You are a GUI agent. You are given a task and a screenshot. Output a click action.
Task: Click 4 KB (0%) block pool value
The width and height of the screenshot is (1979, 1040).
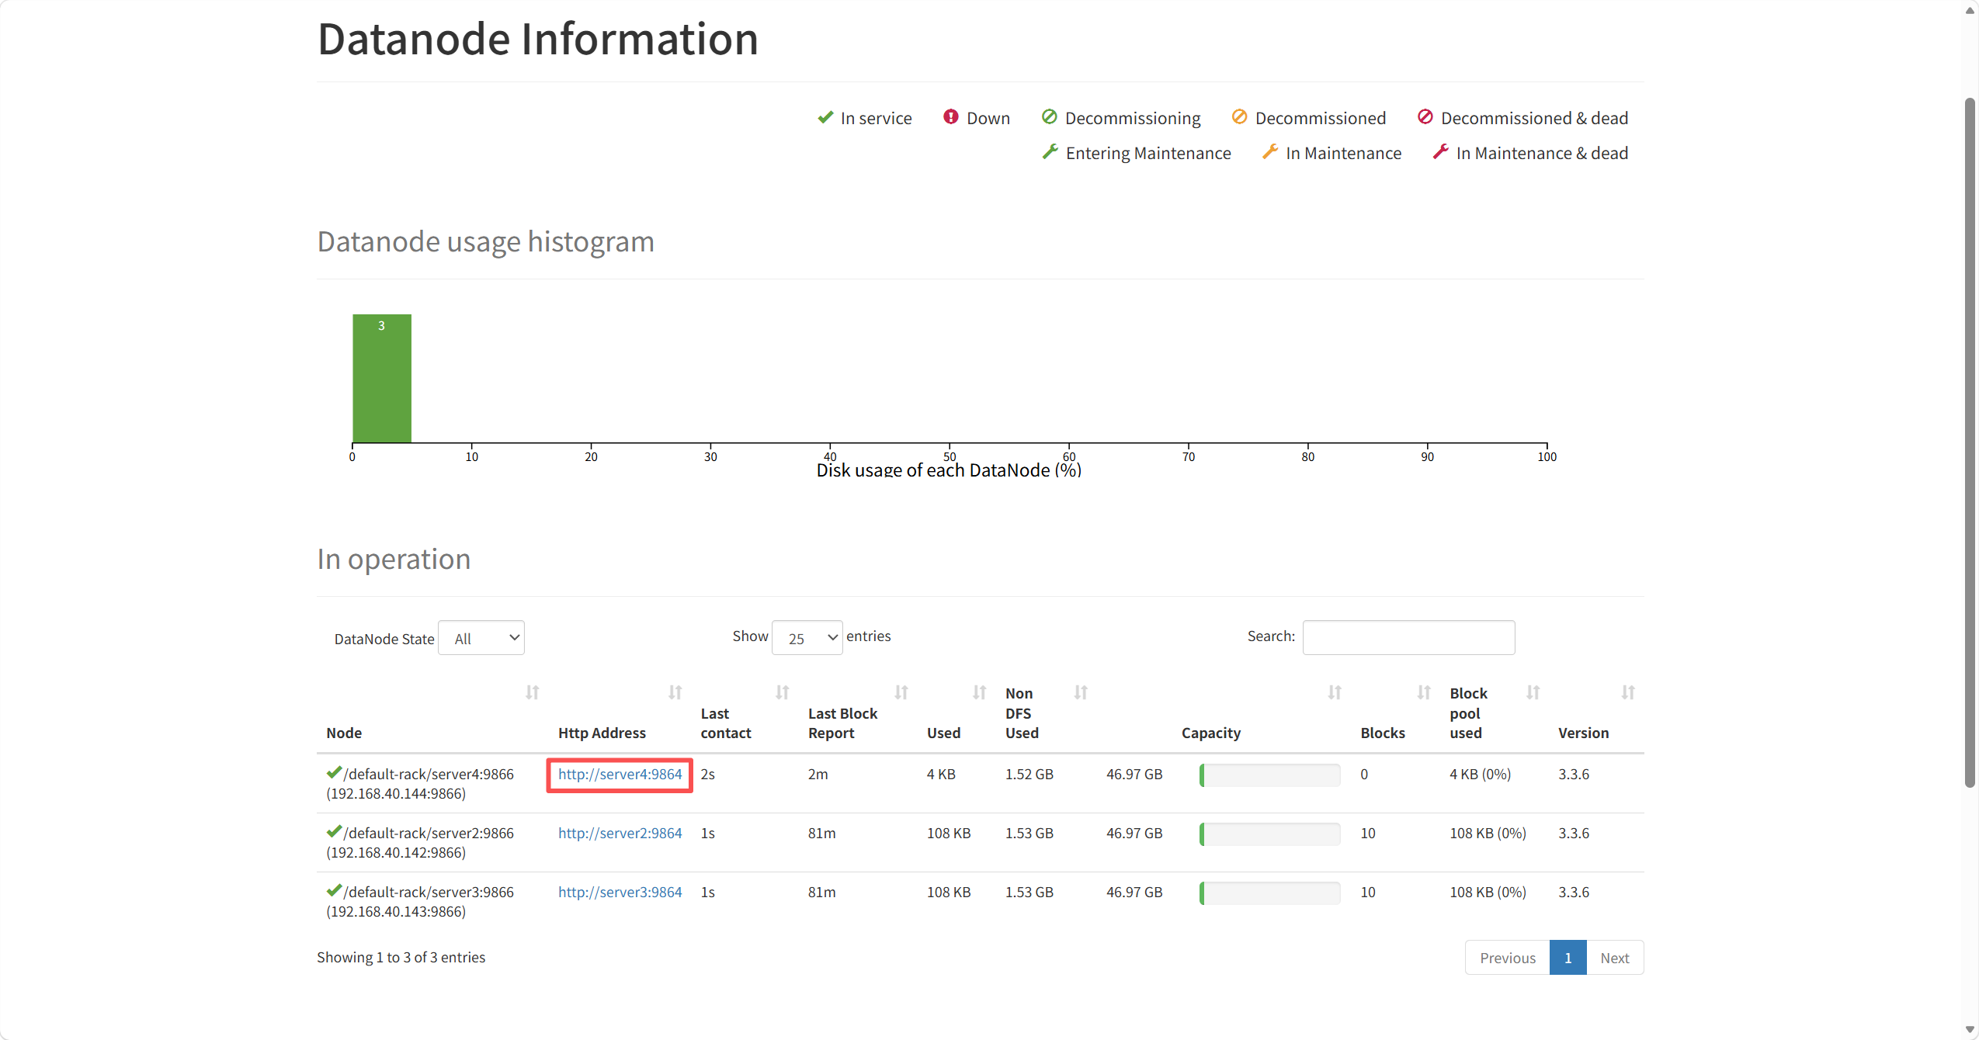point(1480,775)
